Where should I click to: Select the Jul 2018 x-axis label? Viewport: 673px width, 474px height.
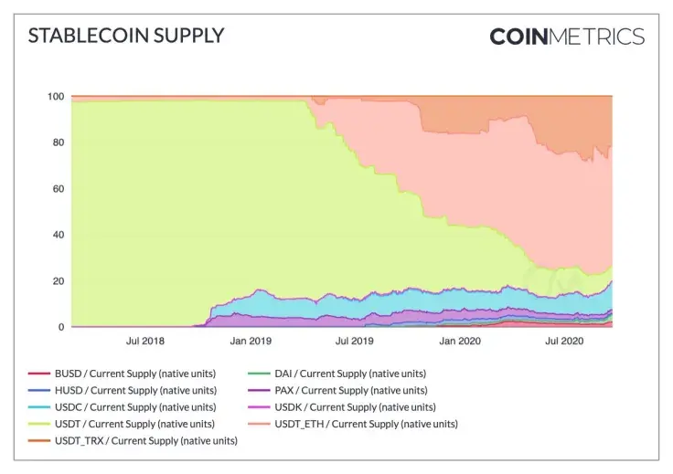pyautogui.click(x=145, y=342)
